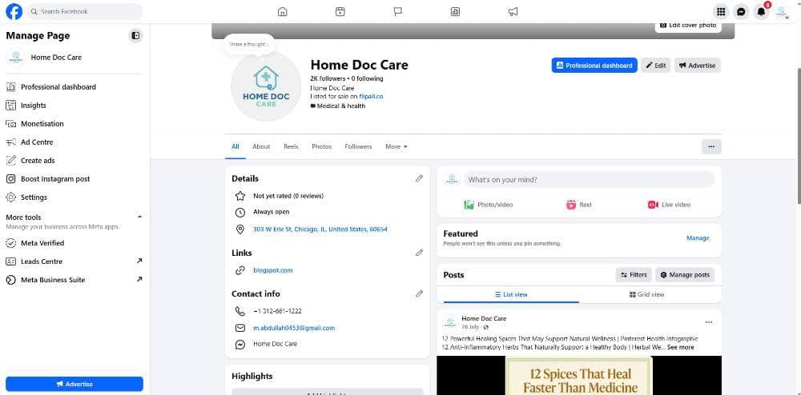This screenshot has width=801, height=395.
Task: Edit the Links section pencil icon
Action: point(420,253)
